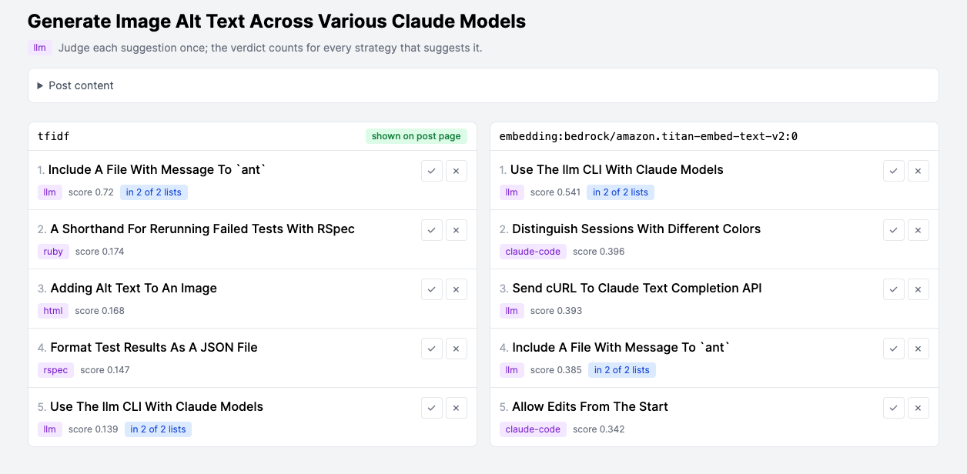
Task: Open the "Allow Edits From The Start" post
Action: [590, 406]
